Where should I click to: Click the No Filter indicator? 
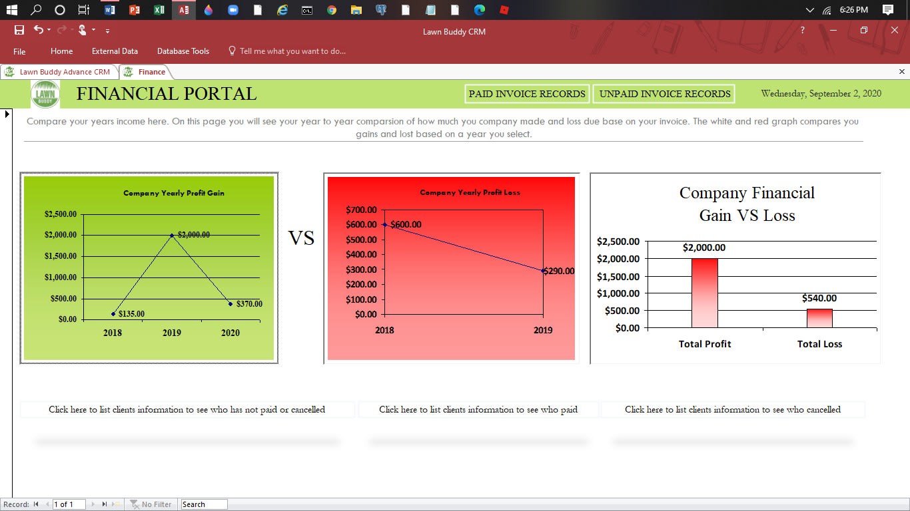coord(151,504)
